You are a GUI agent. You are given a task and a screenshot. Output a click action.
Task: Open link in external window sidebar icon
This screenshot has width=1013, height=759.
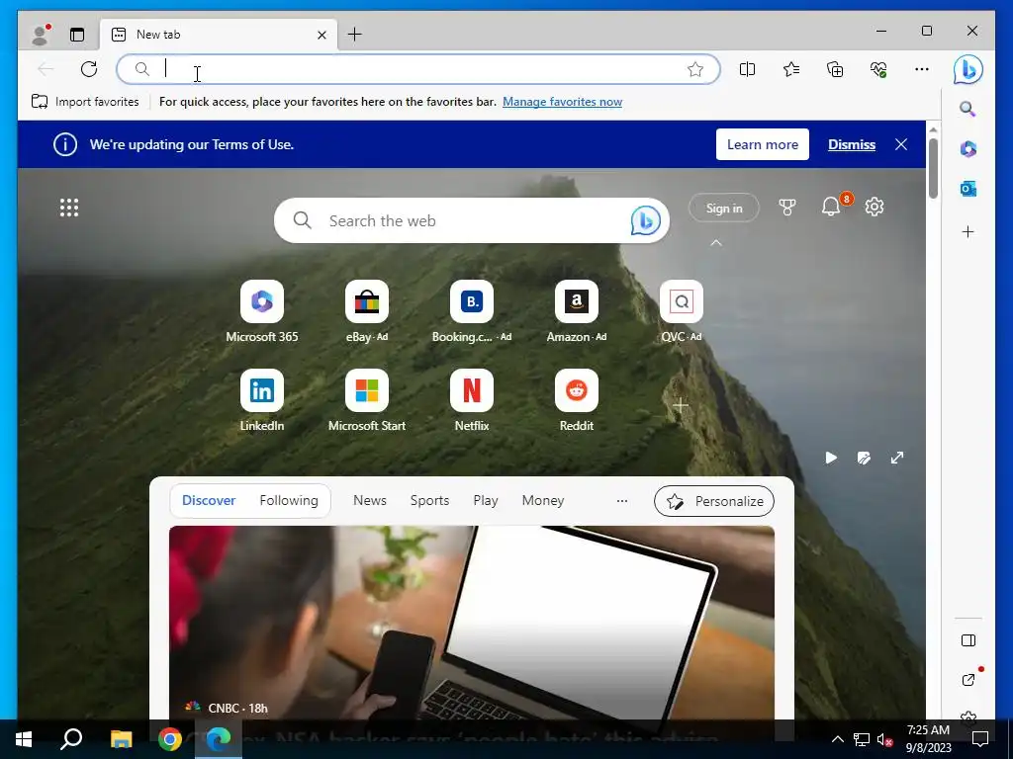click(967, 680)
